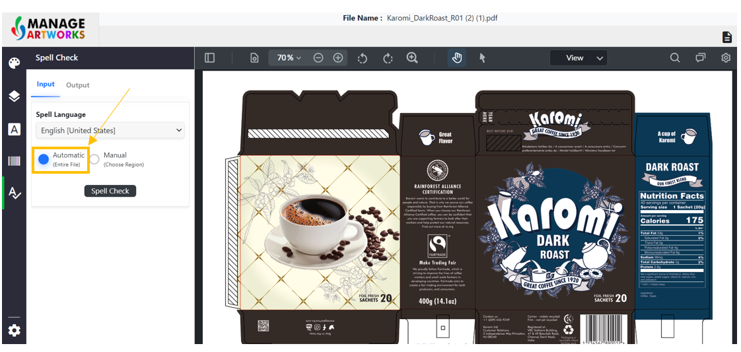Image resolution: width=741 pixels, height=352 pixels.
Task: Open the text compare sidebar icon
Action: click(14, 129)
